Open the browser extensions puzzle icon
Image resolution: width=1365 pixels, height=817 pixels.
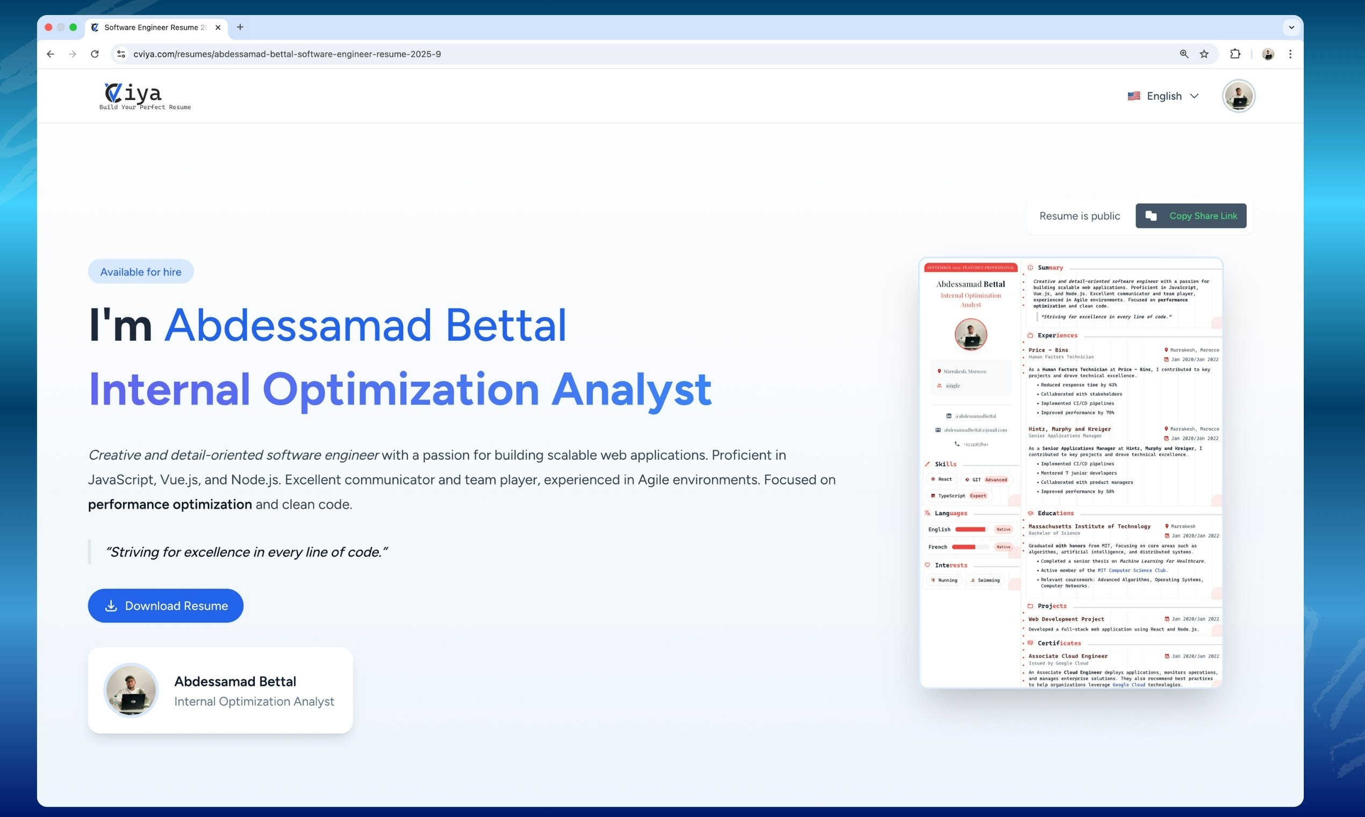pyautogui.click(x=1235, y=54)
